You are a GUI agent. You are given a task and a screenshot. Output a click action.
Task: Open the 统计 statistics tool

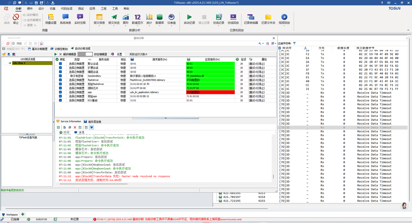pos(149,19)
